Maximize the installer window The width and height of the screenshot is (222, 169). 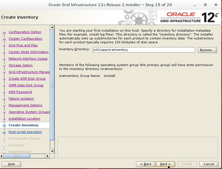click(x=205, y=5)
